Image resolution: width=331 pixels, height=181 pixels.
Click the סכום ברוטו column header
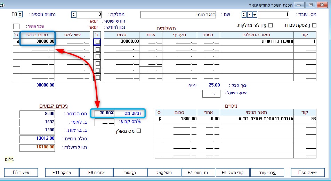37,35
